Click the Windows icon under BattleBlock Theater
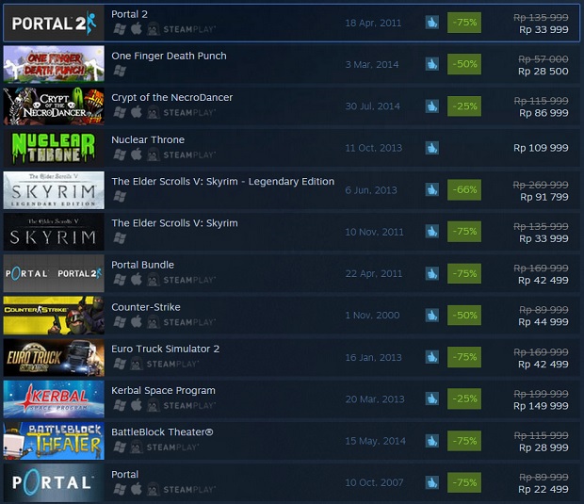This screenshot has width=584, height=504. click(120, 447)
